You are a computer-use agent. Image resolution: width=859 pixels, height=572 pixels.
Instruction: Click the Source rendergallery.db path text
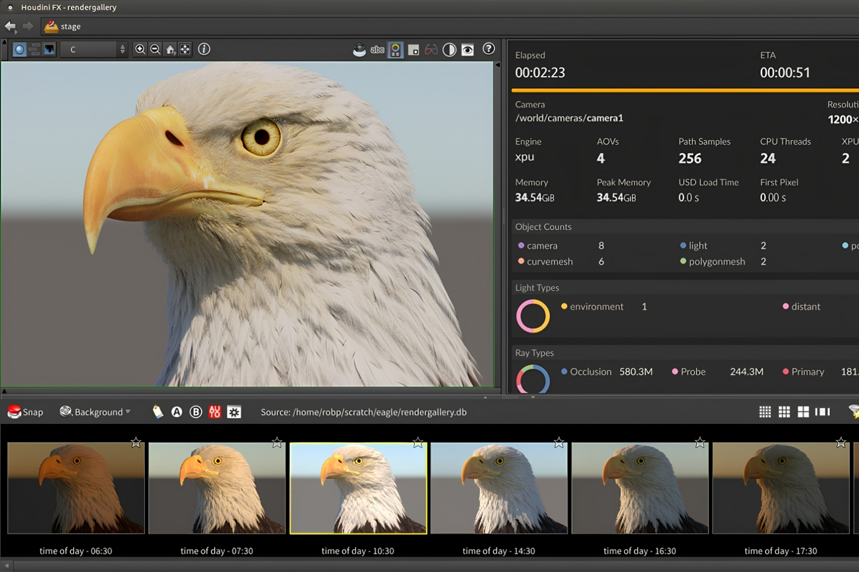[364, 412]
